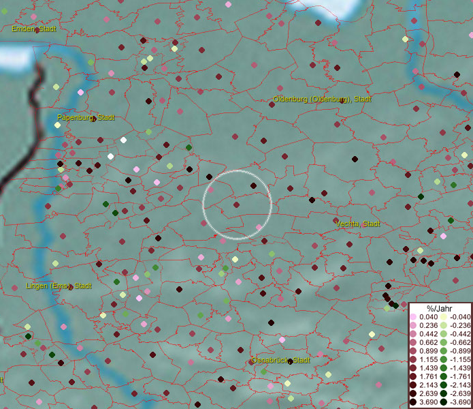473x409 pixels.
Task: Click the green swatch for -0.899
Action: (444, 351)
